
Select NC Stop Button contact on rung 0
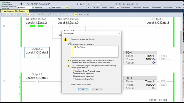(36, 26)
